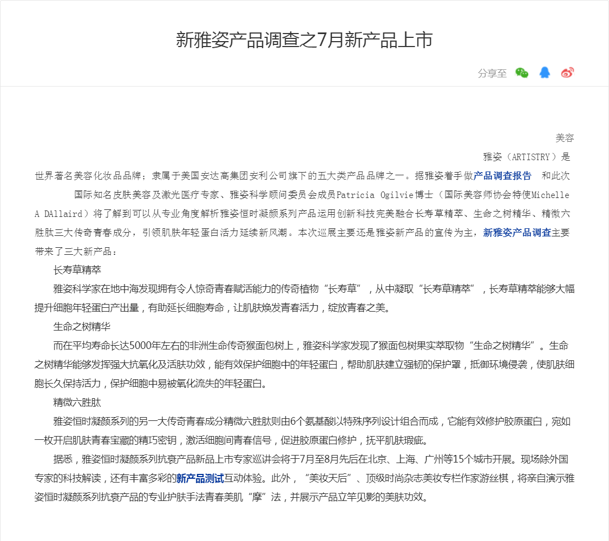Share the article to WeChat
Image resolution: width=609 pixels, height=541 pixels.
click(x=522, y=72)
